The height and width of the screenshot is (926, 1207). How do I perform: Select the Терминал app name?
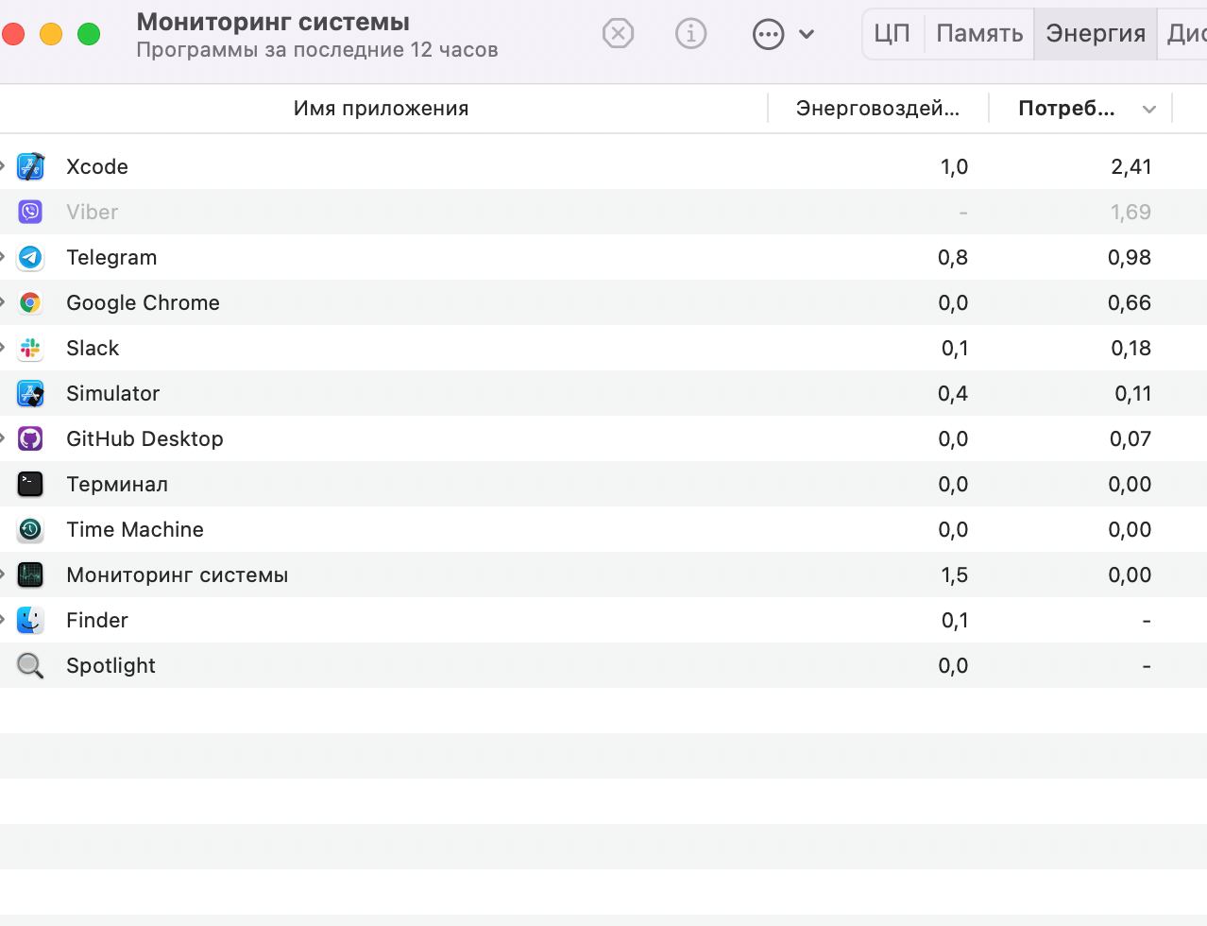point(117,484)
